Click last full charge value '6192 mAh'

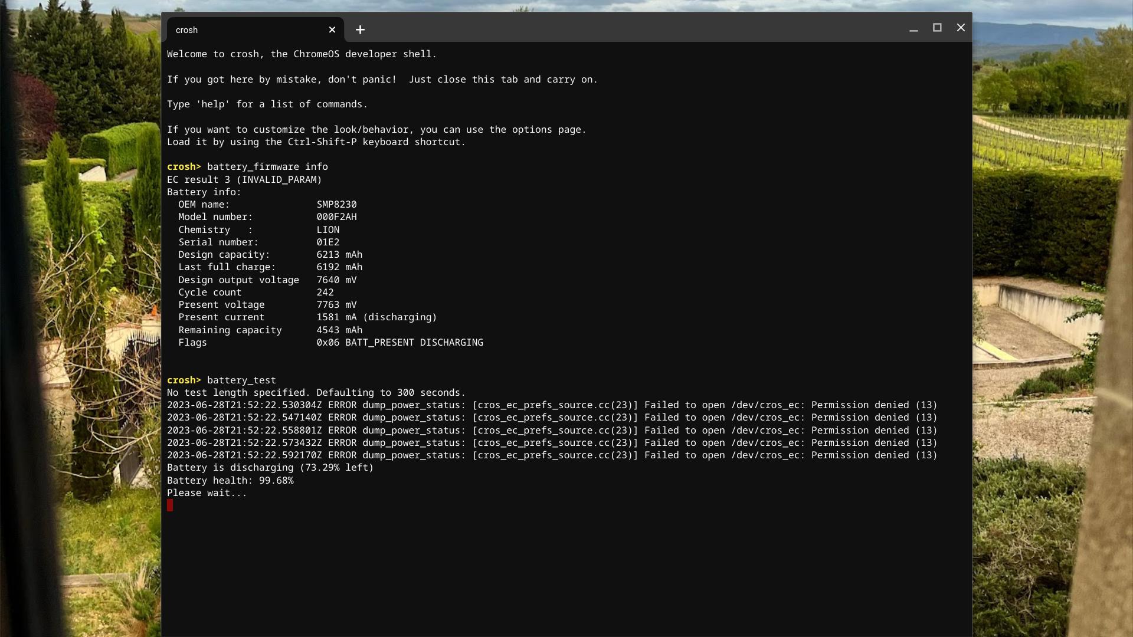click(x=339, y=267)
